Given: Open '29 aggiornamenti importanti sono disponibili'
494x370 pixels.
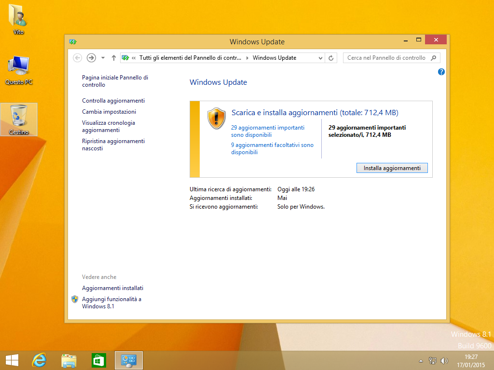Looking at the screenshot, I should pos(267,131).
